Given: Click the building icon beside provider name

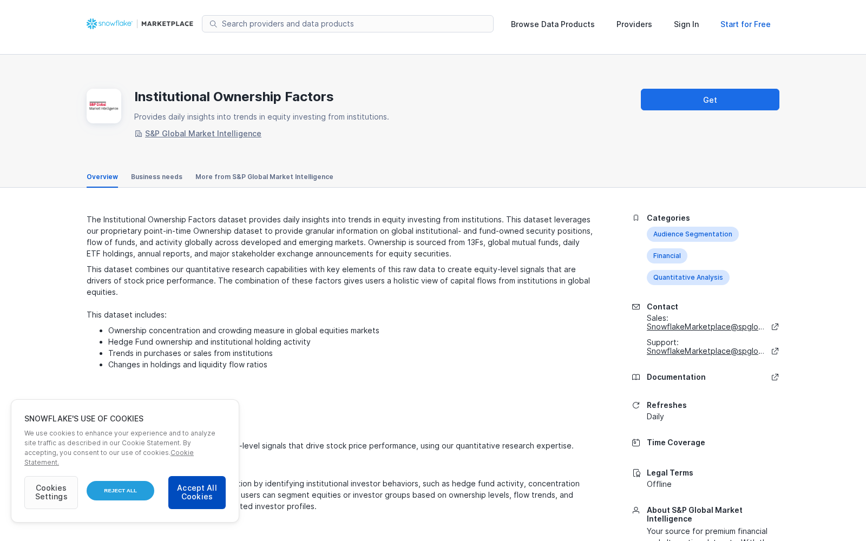Looking at the screenshot, I should tap(139, 134).
